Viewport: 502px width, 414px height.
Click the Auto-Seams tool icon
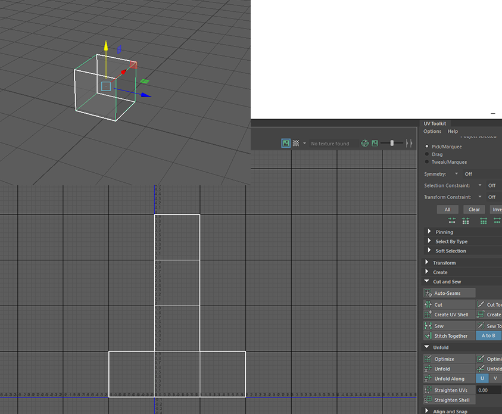click(428, 293)
